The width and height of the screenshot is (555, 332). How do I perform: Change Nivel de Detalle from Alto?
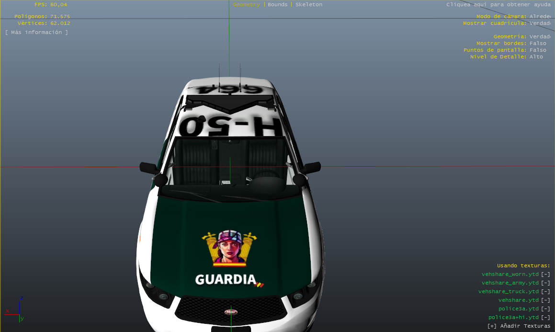(536, 57)
